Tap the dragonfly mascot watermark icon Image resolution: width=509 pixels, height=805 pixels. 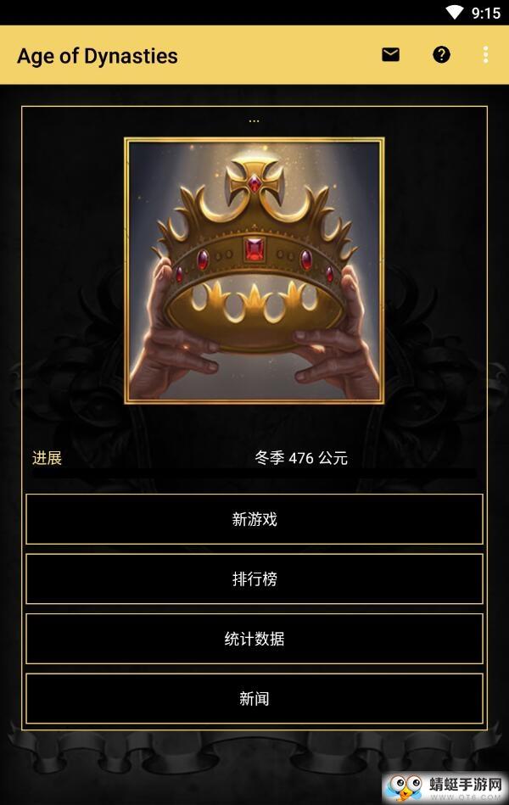point(405,787)
